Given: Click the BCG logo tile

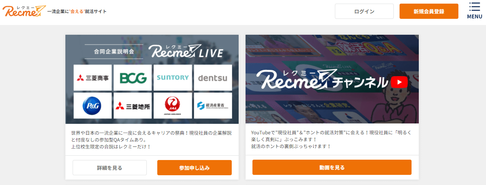Looking at the screenshot, I should 133,77.
